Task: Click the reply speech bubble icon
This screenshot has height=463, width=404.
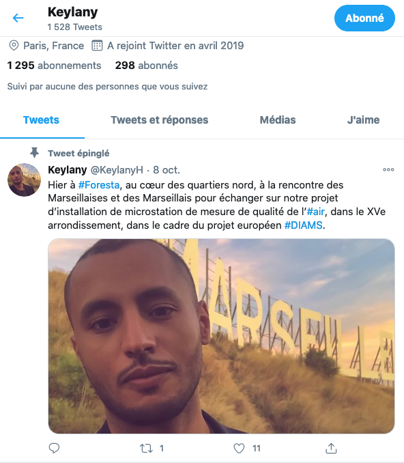Action: pyautogui.click(x=54, y=448)
